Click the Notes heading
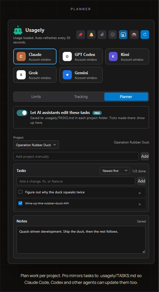Viewport: 159px width, 292px height. [x=22, y=221]
